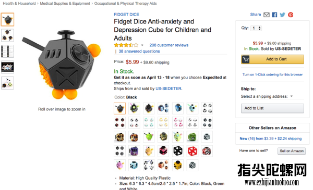Select the red wireframe cube color swatch
This screenshot has height=190, width=313.
pos(192,151)
